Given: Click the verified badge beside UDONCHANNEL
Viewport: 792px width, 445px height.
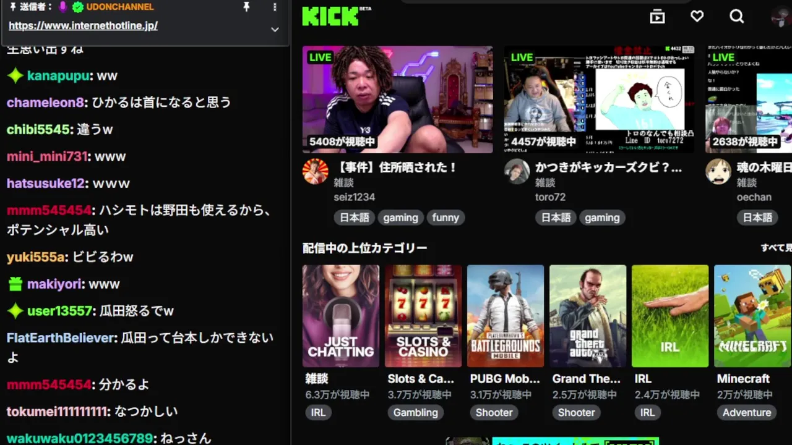Looking at the screenshot, I should 77,7.
